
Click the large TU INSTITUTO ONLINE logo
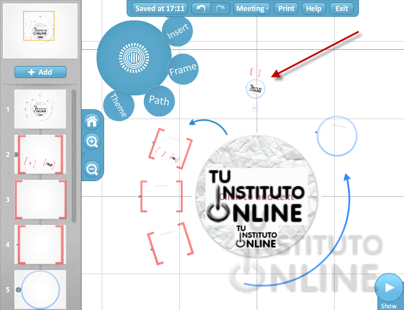coord(257,196)
